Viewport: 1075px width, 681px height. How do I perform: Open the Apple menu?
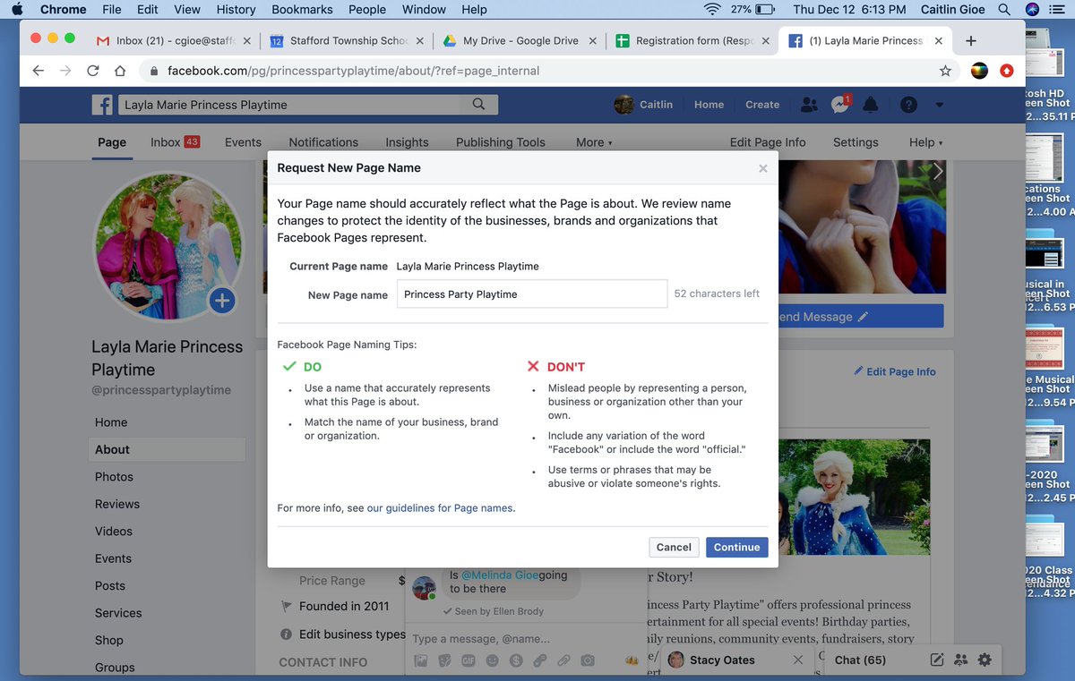(17, 9)
